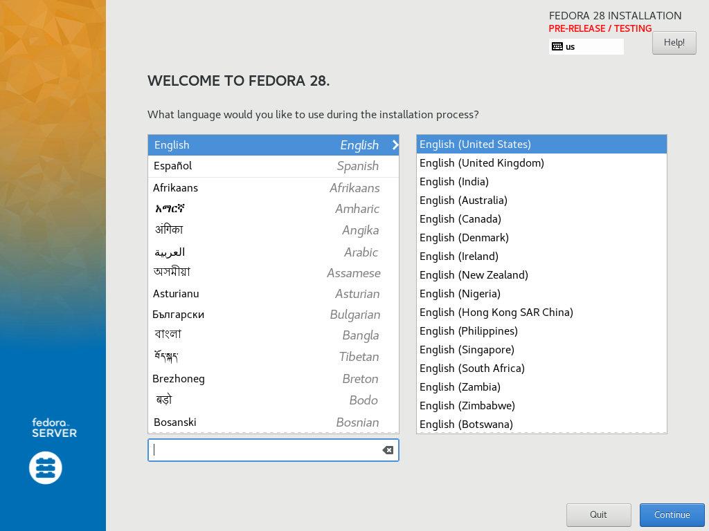The height and width of the screenshot is (531, 709).
Task: Click the Help! button
Action: [x=674, y=43]
